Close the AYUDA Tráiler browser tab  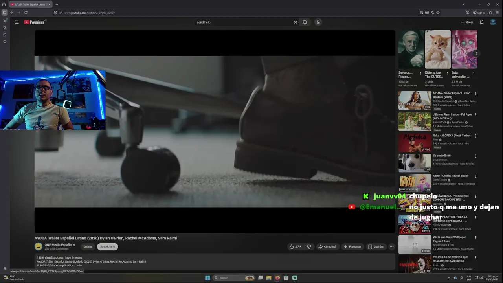(x=49, y=4)
